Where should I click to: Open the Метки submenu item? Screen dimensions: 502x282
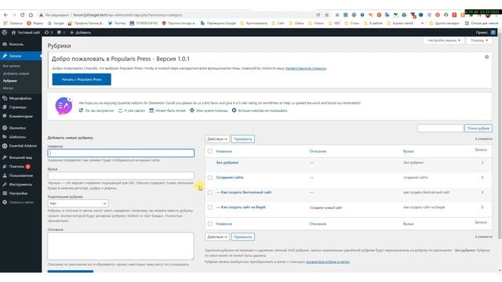[x=8, y=89]
